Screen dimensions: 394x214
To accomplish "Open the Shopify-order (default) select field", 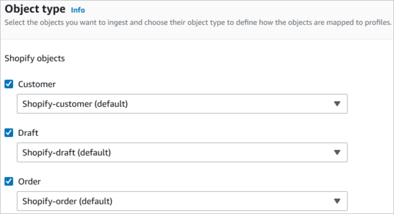I will [182, 201].
